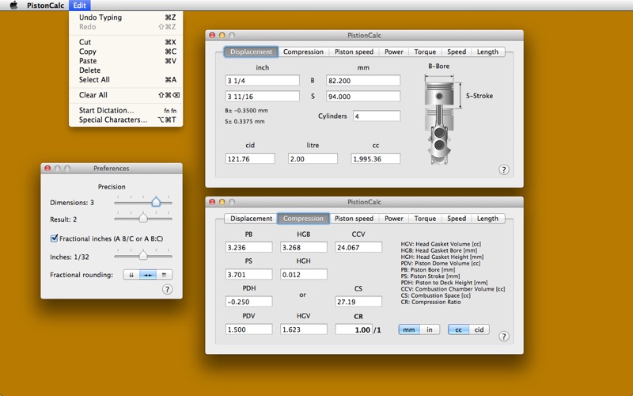
Task: Open Compression tab in upper window
Action: click(x=303, y=51)
